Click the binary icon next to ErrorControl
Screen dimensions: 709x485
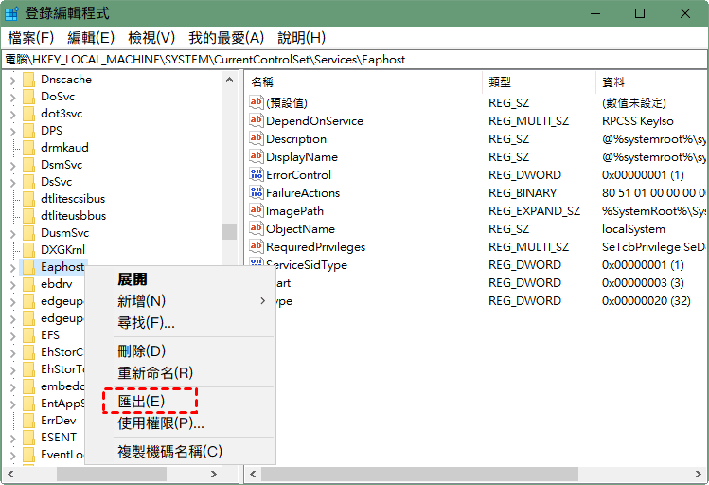[x=257, y=174]
